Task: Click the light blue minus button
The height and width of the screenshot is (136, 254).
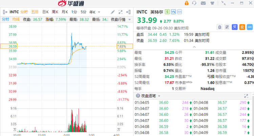Action: coord(250,27)
